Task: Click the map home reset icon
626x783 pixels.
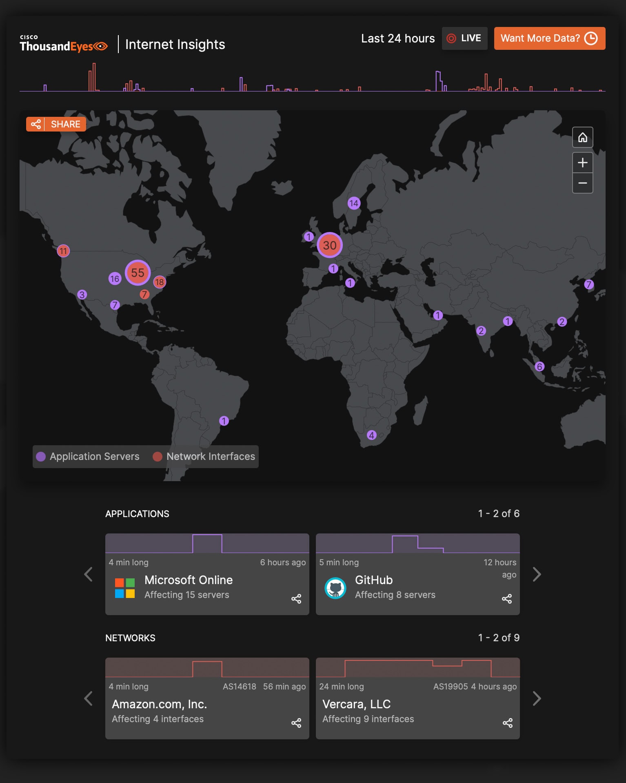Action: [582, 137]
